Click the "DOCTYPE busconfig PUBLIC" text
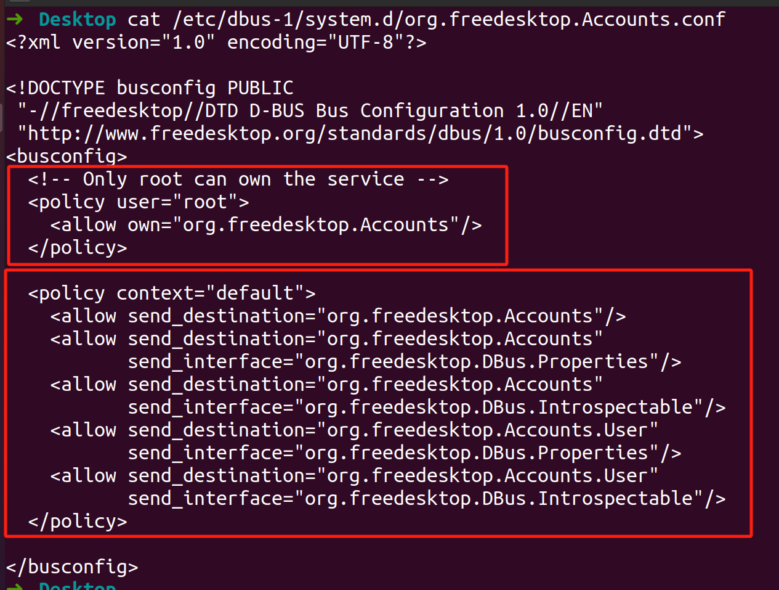The image size is (779, 590). pyautogui.click(x=160, y=88)
